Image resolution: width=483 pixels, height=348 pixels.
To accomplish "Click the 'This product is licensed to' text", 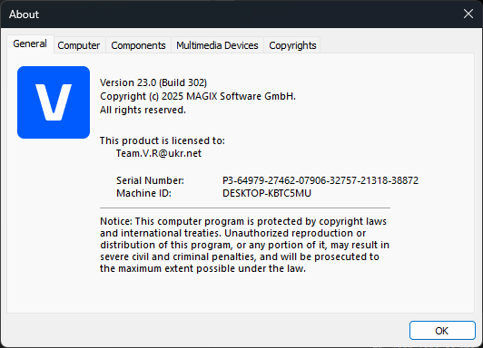I will click(x=163, y=140).
